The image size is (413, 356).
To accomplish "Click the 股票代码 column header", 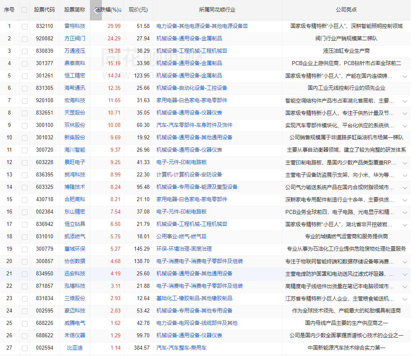I will [x=45, y=10].
